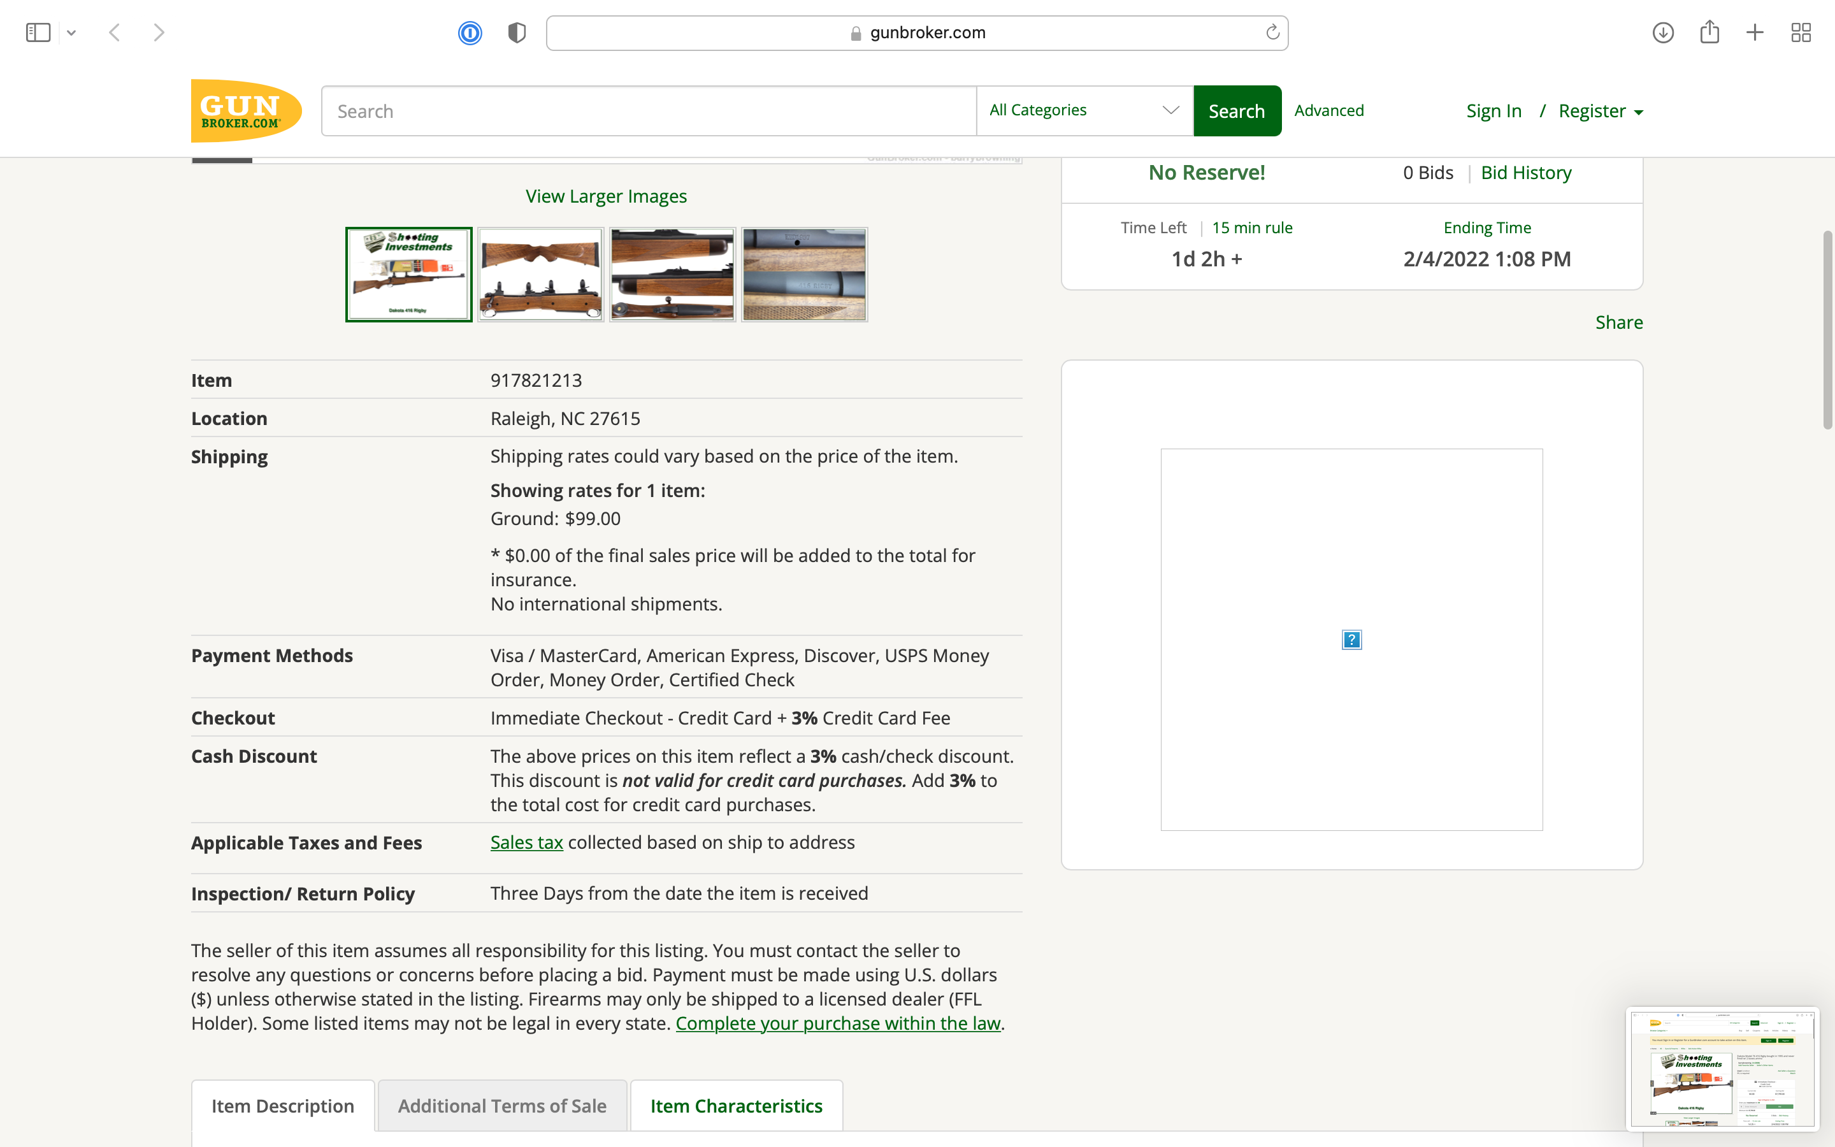Open the privacy shield icon

pyautogui.click(x=516, y=32)
